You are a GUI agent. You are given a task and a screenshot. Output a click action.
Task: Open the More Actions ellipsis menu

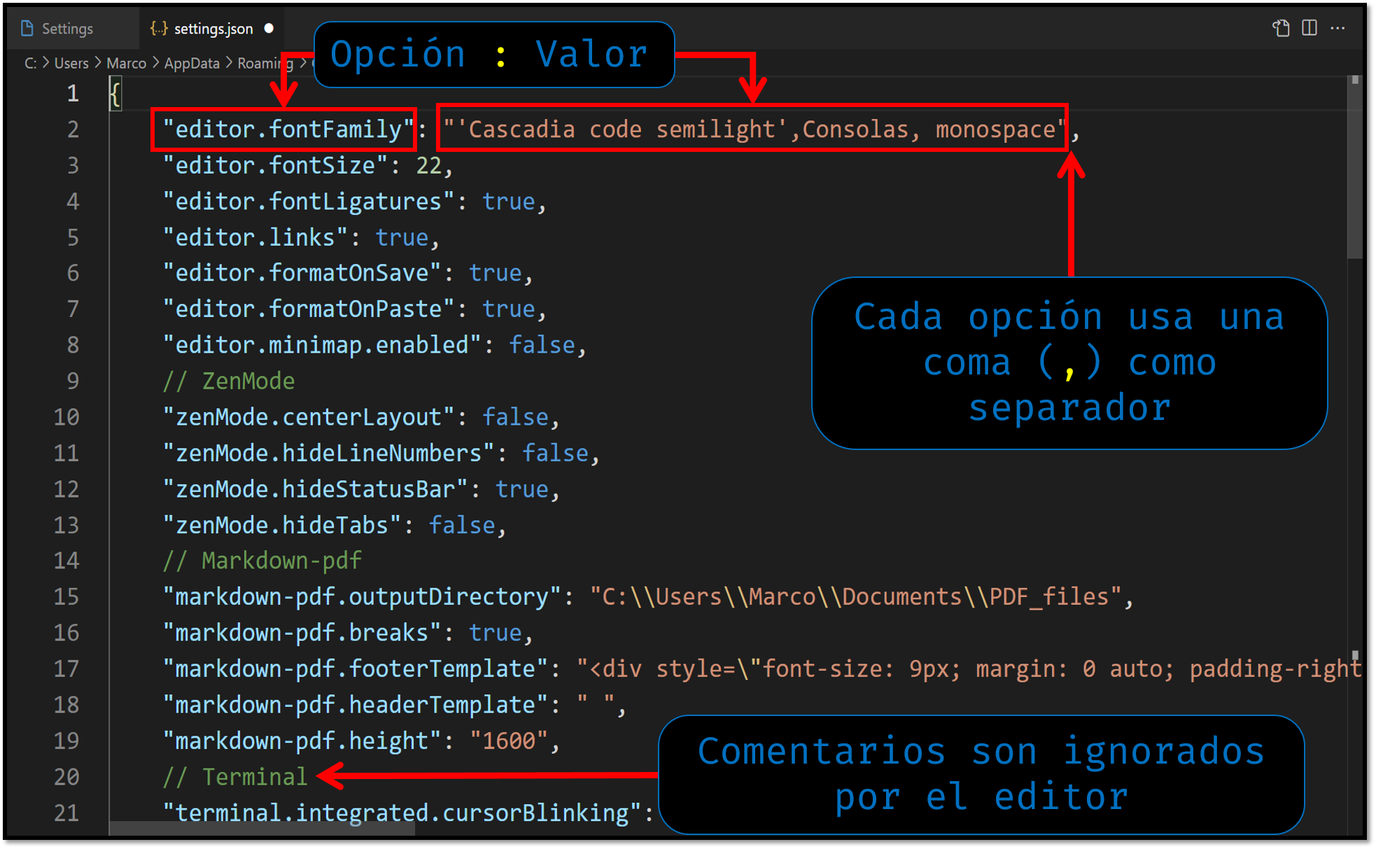coord(1338,28)
